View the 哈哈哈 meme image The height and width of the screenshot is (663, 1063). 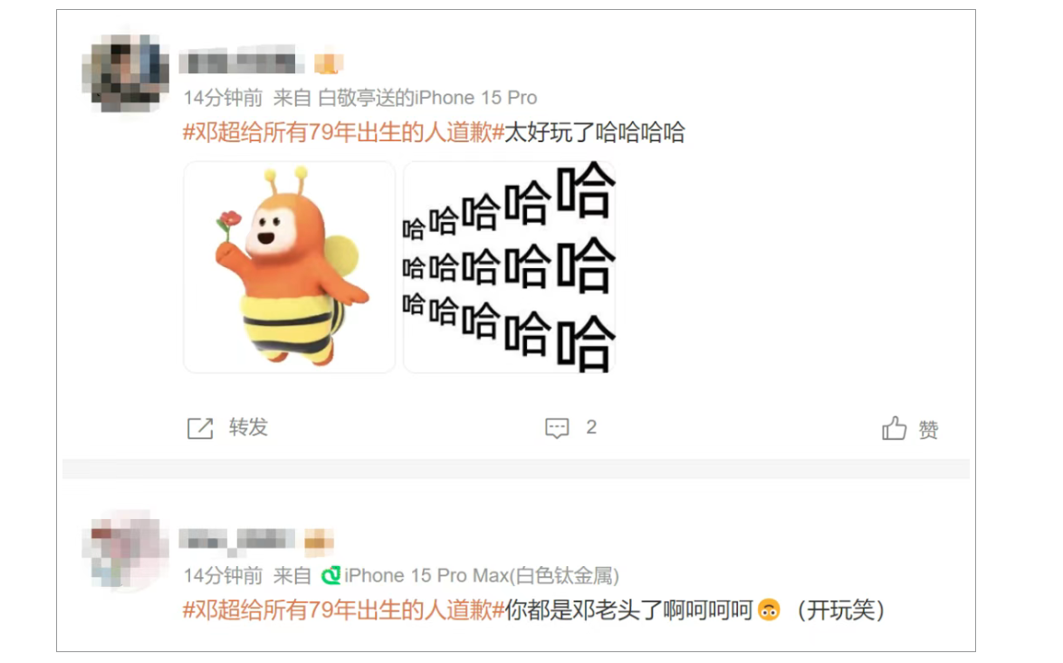[509, 267]
